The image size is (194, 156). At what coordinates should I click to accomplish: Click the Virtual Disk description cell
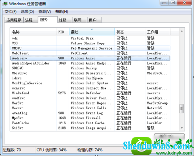(82, 38)
